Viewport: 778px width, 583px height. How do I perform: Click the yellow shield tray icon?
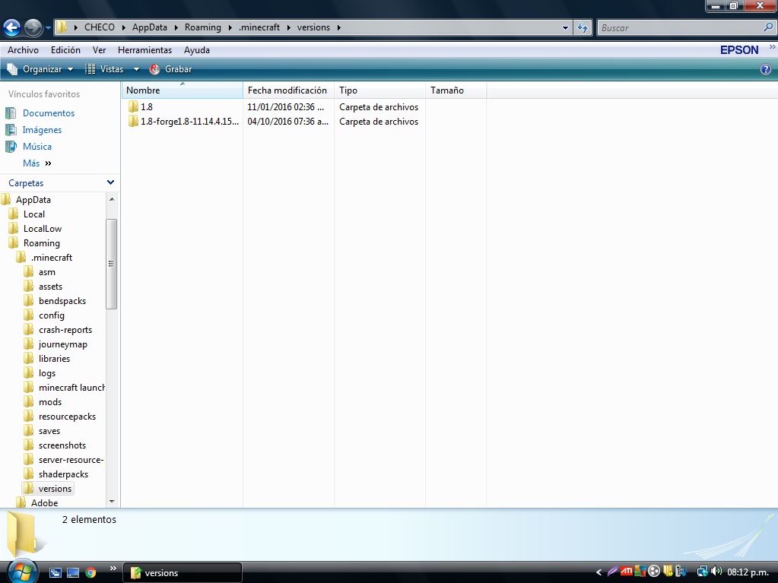coord(668,572)
